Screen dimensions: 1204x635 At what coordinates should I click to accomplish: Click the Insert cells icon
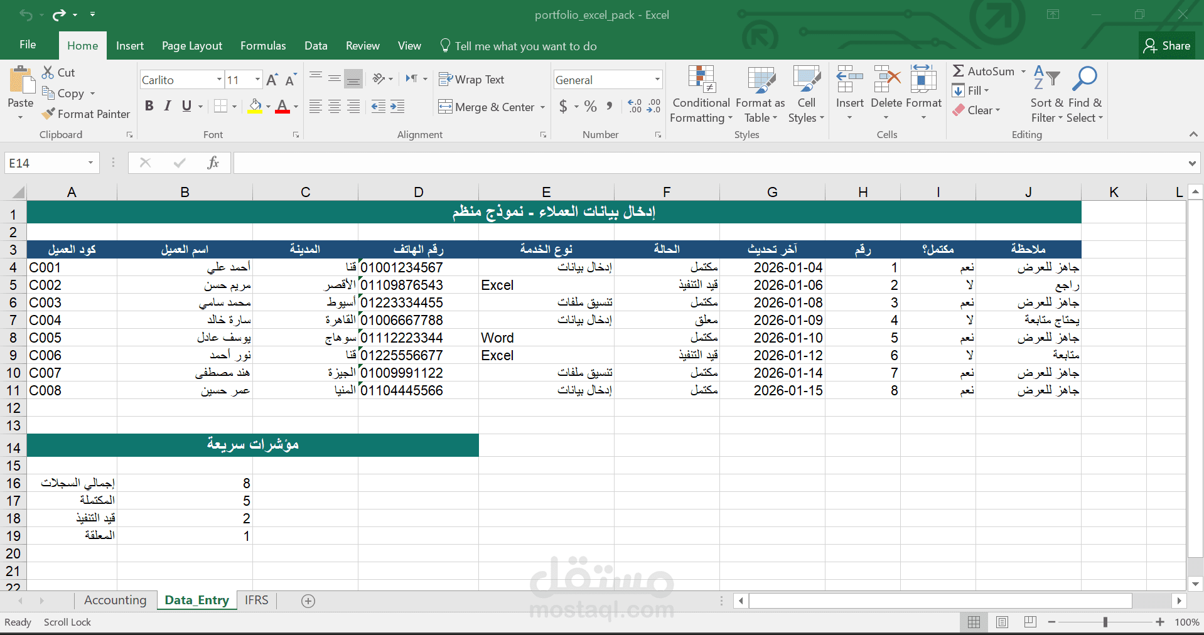tap(850, 79)
